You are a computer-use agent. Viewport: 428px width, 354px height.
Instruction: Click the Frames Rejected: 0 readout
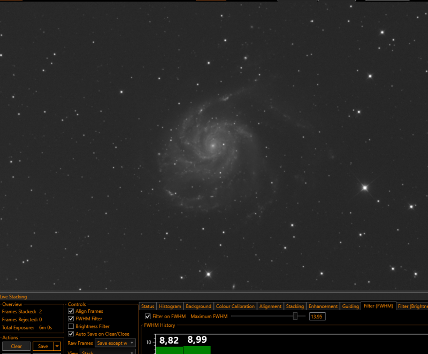22,319
